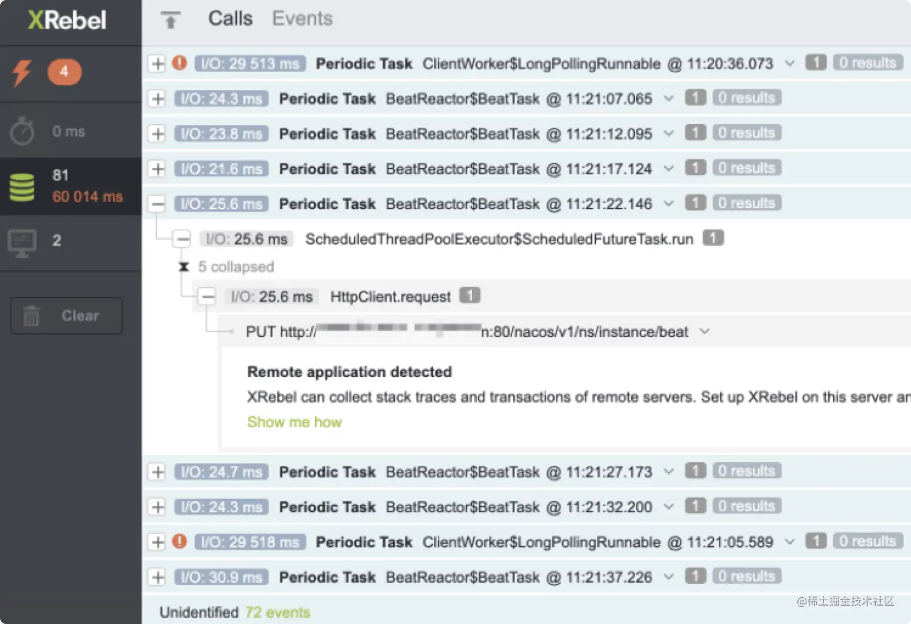Open dropdown chevron after 11:21:12.095
This screenshot has width=911, height=624.
coord(668,133)
